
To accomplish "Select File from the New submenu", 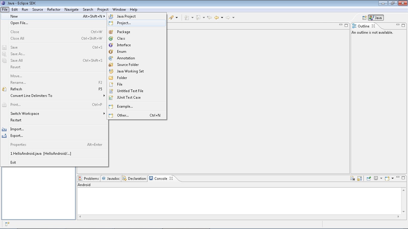I will pyautogui.click(x=136, y=84).
